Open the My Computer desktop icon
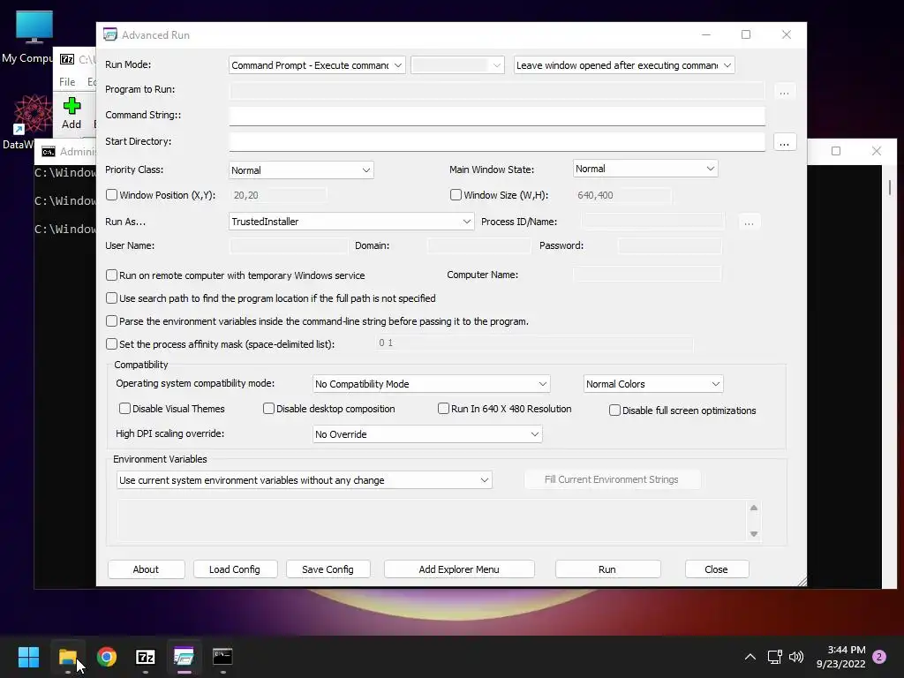904x678 pixels. click(x=34, y=37)
